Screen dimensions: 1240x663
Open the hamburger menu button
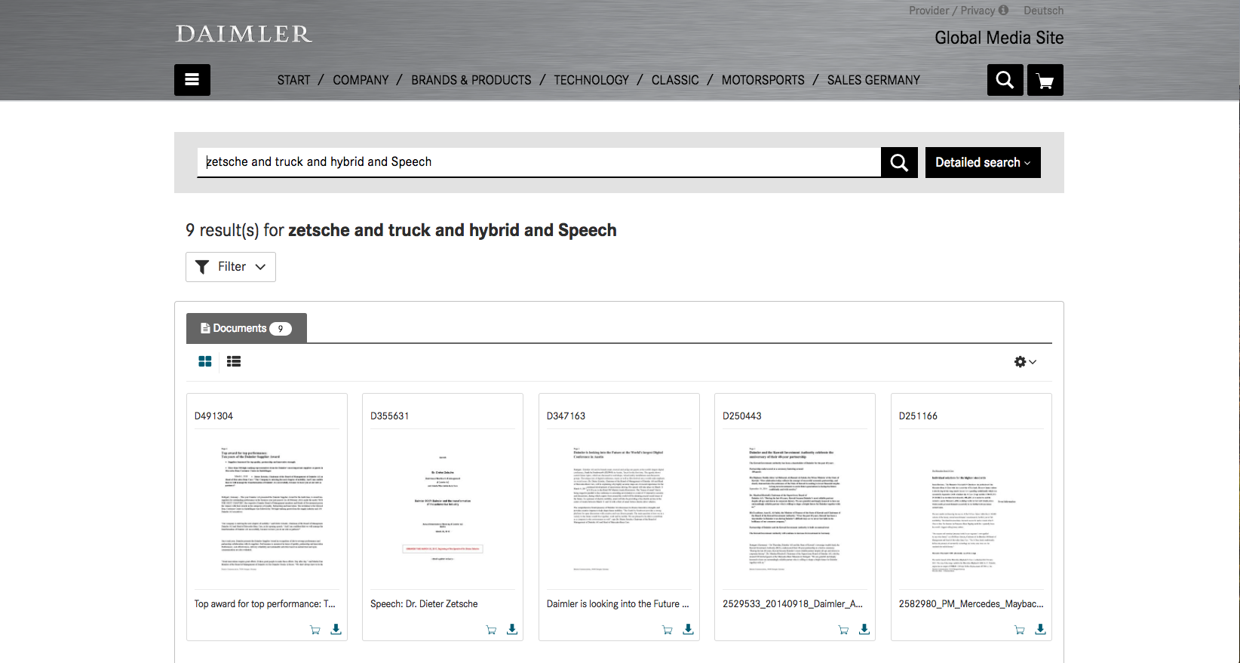[192, 80]
